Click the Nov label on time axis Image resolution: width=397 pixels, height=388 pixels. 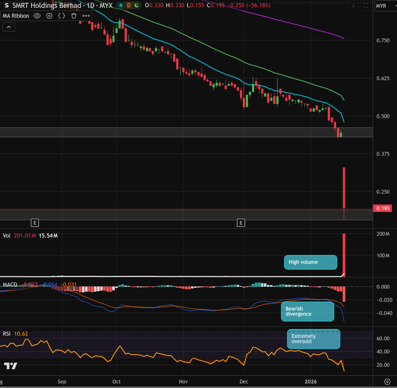pos(183,381)
